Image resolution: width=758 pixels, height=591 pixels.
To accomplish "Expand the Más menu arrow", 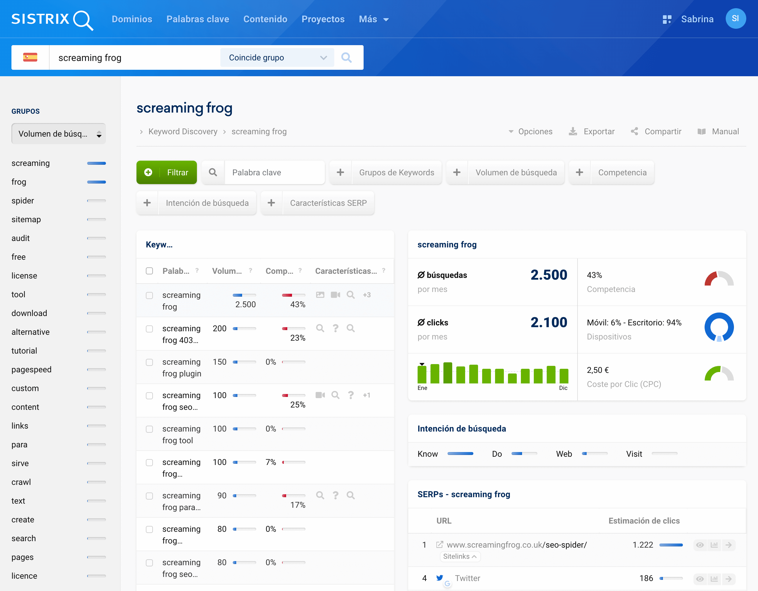I will coord(386,20).
